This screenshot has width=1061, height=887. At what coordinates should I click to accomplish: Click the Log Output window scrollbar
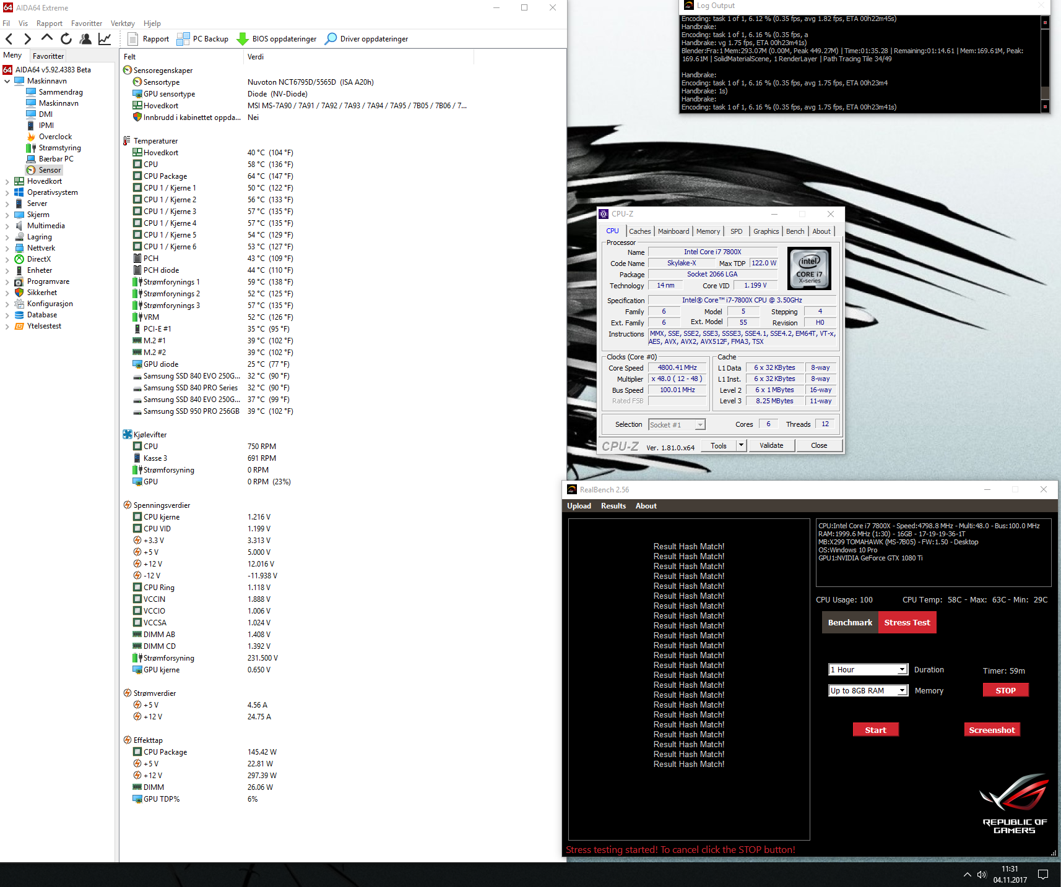(1045, 64)
